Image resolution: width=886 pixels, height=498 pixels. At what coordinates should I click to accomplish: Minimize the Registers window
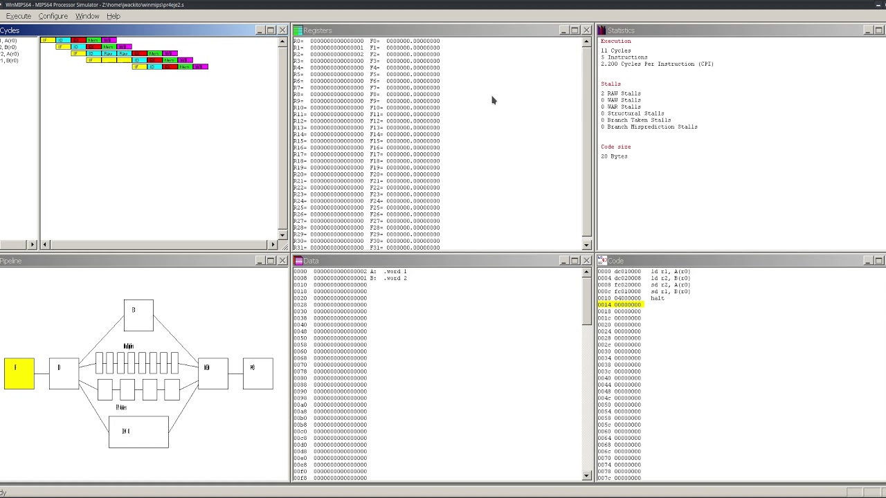click(x=563, y=30)
